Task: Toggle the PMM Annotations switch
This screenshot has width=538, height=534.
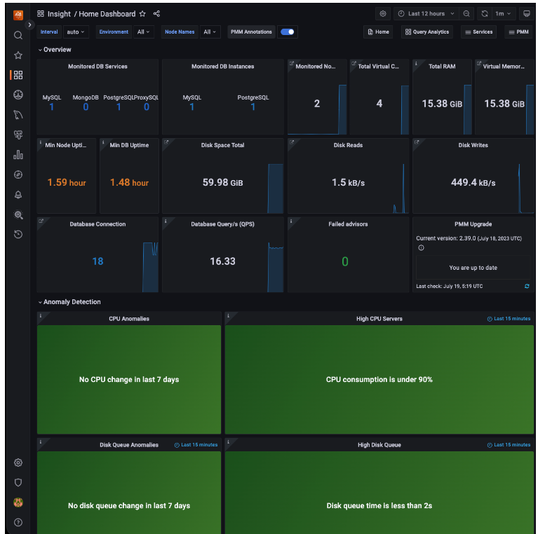Action: pyautogui.click(x=287, y=32)
